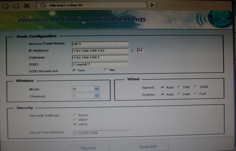Click the Reset button
The image size is (236, 151).
(x=88, y=148)
